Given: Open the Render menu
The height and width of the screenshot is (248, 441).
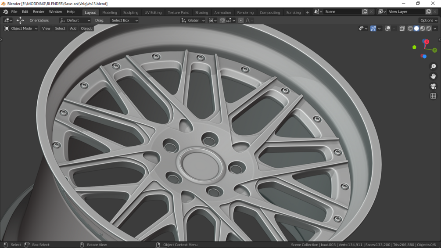Looking at the screenshot, I should [x=39, y=12].
